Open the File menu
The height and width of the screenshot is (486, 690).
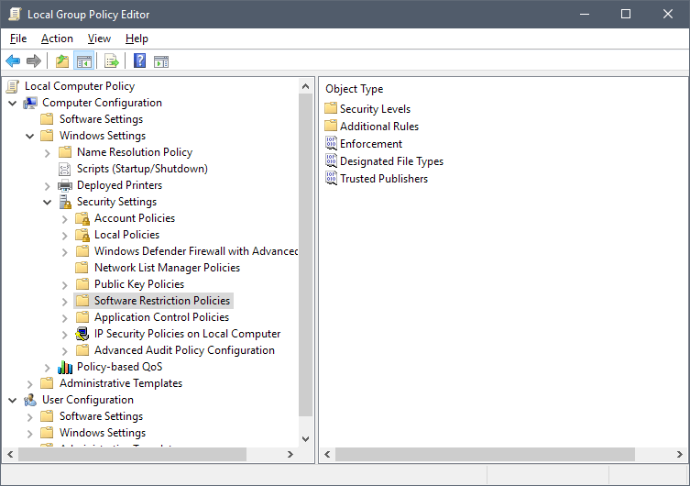coord(18,39)
